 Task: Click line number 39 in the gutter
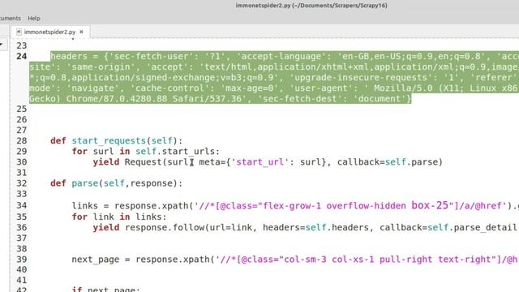[22, 260]
